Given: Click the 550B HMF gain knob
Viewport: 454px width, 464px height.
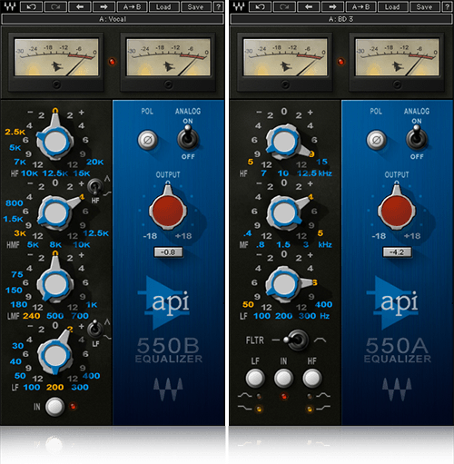Looking at the screenshot, I should (55, 212).
